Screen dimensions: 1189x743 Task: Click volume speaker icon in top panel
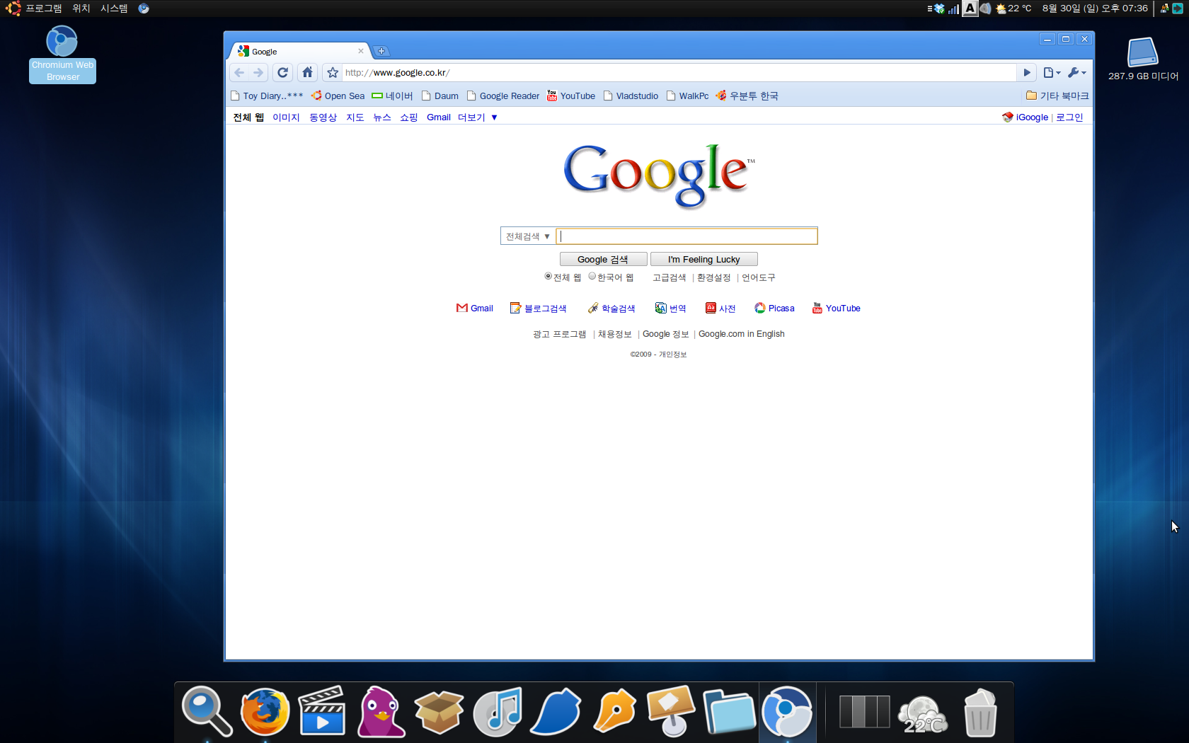coord(985,8)
